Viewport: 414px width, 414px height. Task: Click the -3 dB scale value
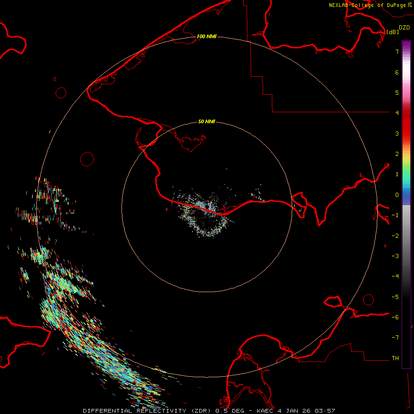395,256
